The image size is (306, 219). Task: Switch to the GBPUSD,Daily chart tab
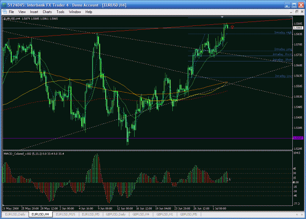116,214
